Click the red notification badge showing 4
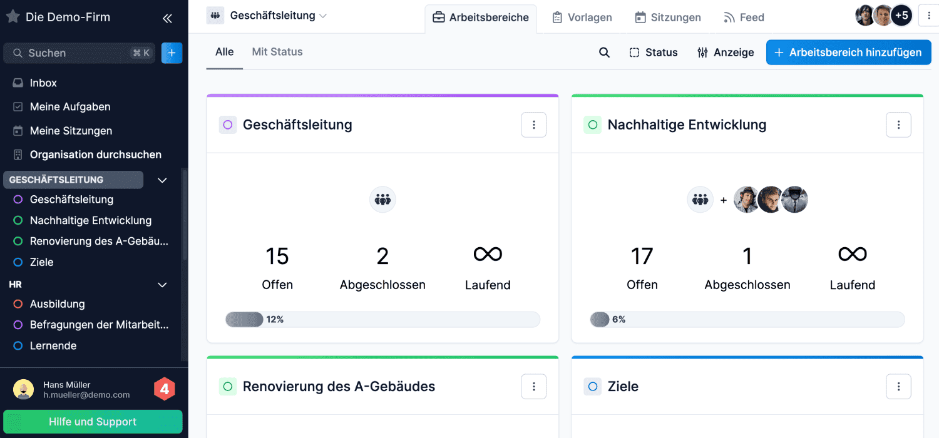This screenshot has height=438, width=939. tap(164, 389)
